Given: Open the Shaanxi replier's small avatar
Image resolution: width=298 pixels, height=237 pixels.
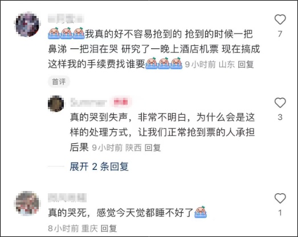Looking at the screenshot, I should (x=56, y=103).
